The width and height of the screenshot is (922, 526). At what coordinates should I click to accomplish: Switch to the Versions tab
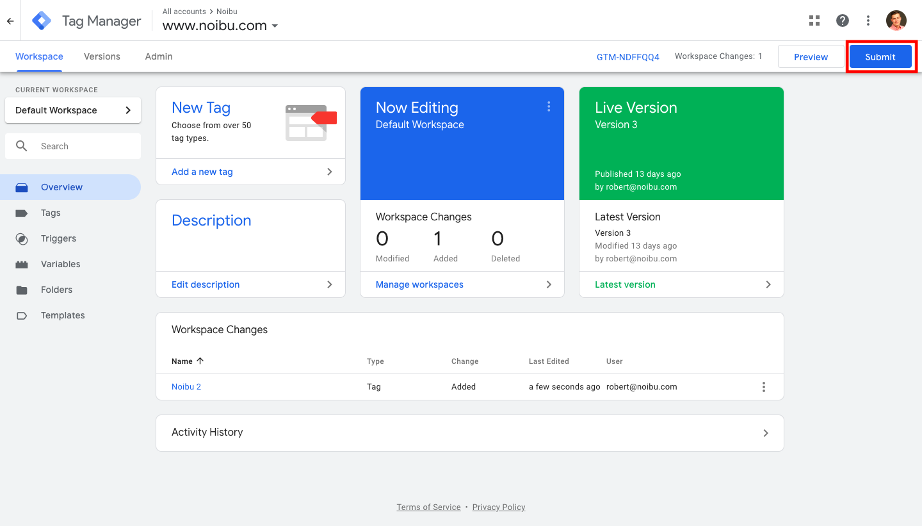point(102,56)
